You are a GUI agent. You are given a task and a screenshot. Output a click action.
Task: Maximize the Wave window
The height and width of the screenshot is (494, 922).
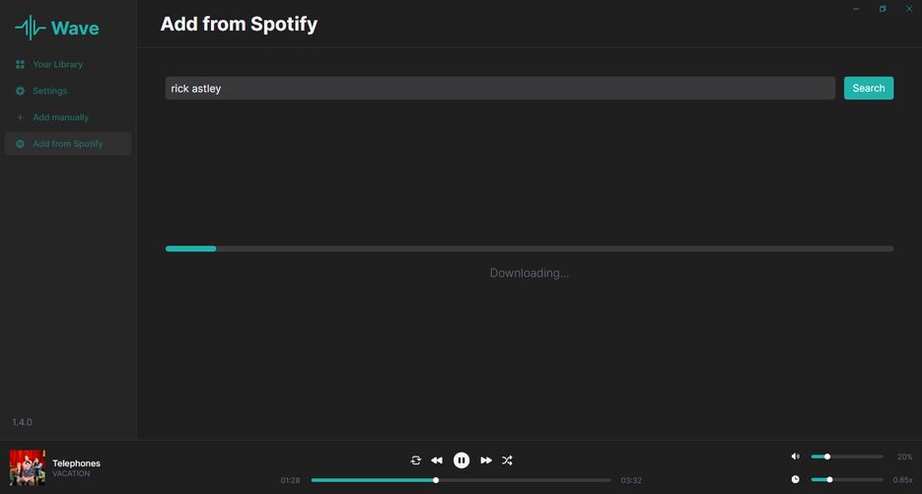click(883, 9)
